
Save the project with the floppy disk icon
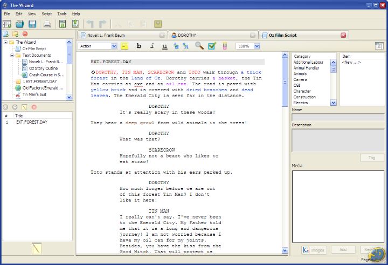tap(32, 24)
